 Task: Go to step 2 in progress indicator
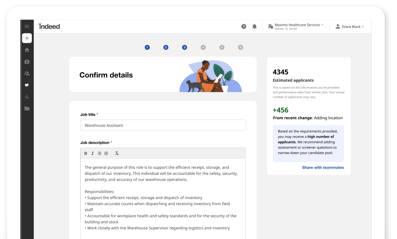[166, 47]
